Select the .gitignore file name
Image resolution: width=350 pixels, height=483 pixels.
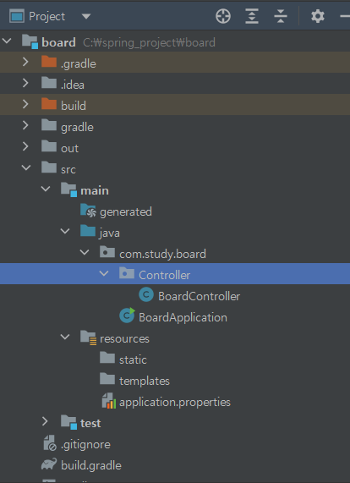click(85, 445)
